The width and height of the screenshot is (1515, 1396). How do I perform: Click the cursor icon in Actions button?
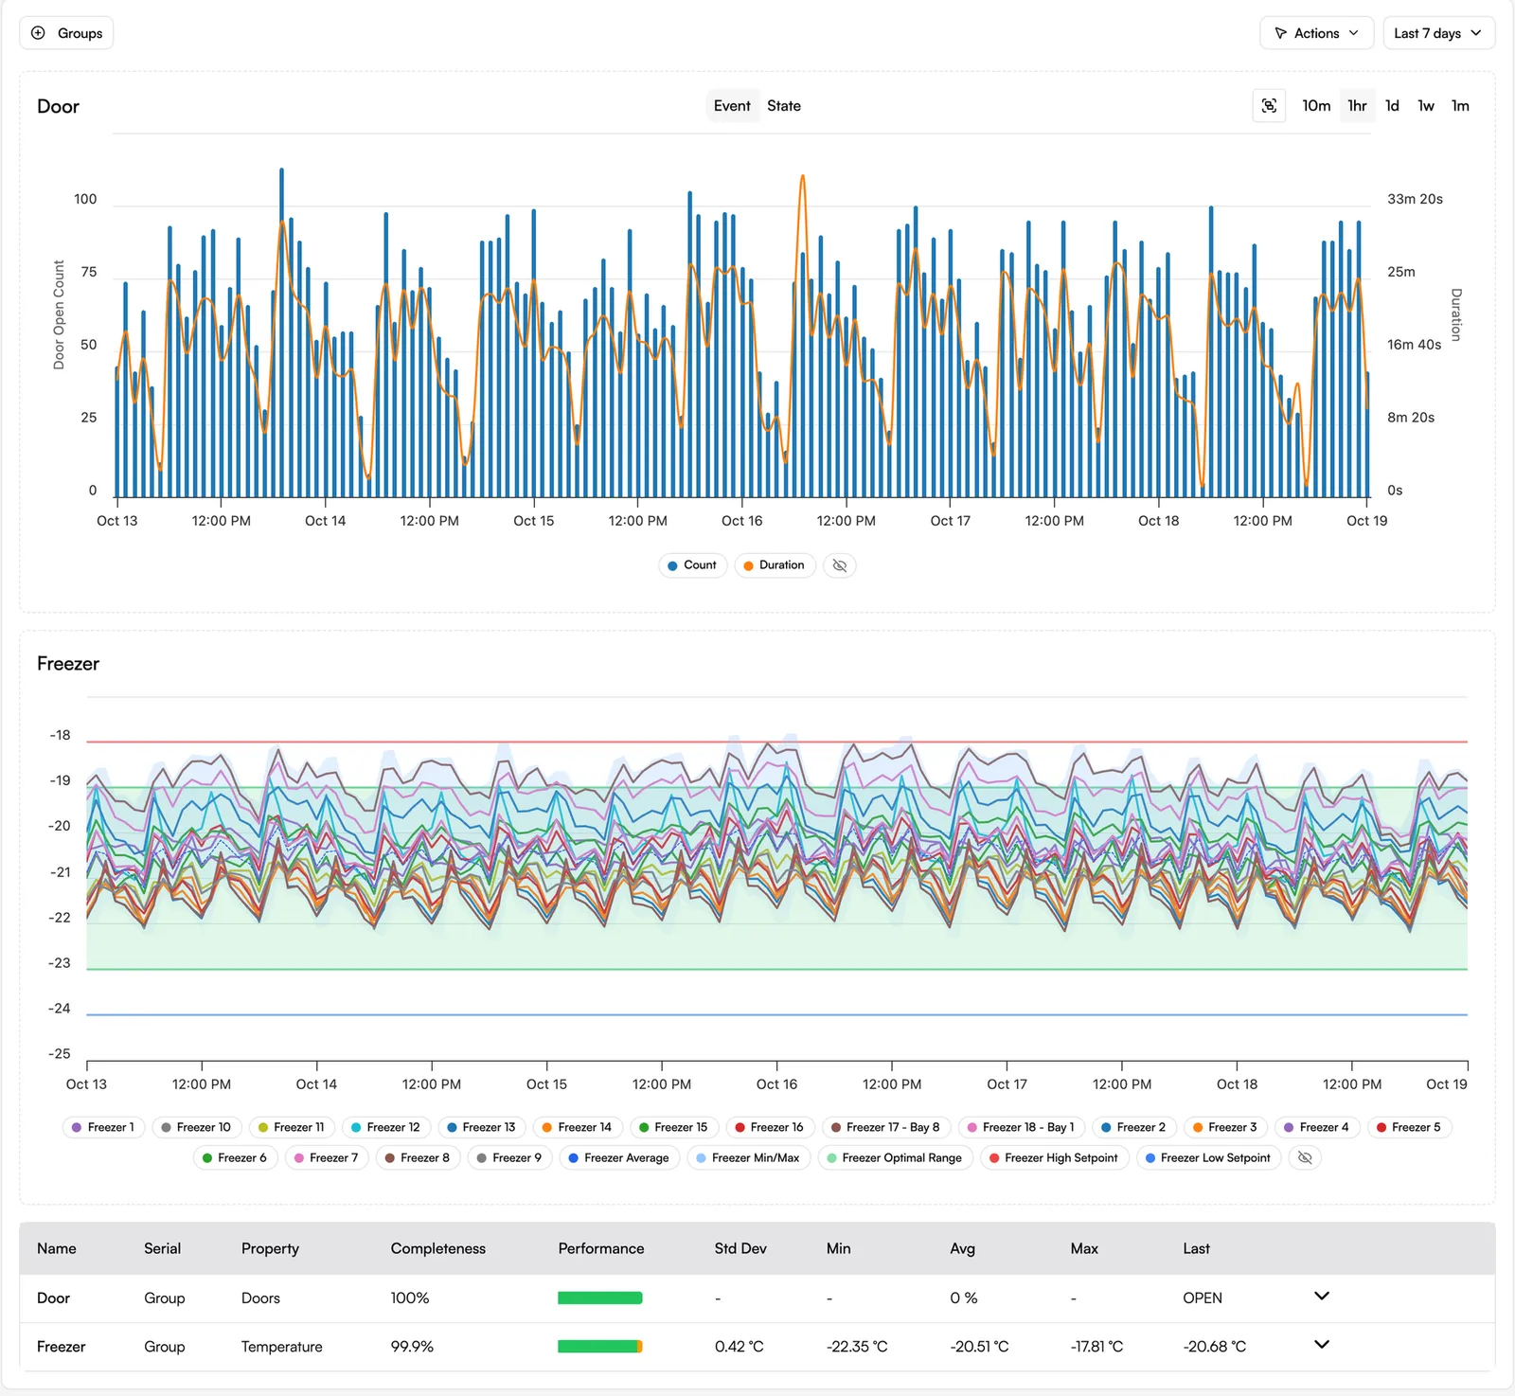coord(1280,33)
